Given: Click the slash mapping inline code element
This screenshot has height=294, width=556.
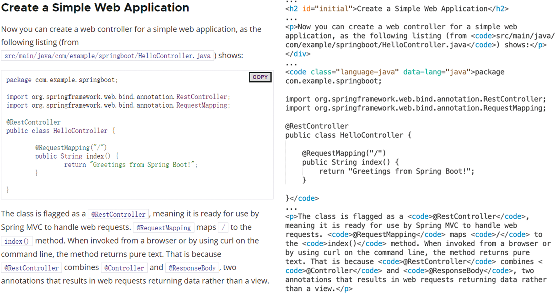Looking at the screenshot, I should (x=223, y=227).
